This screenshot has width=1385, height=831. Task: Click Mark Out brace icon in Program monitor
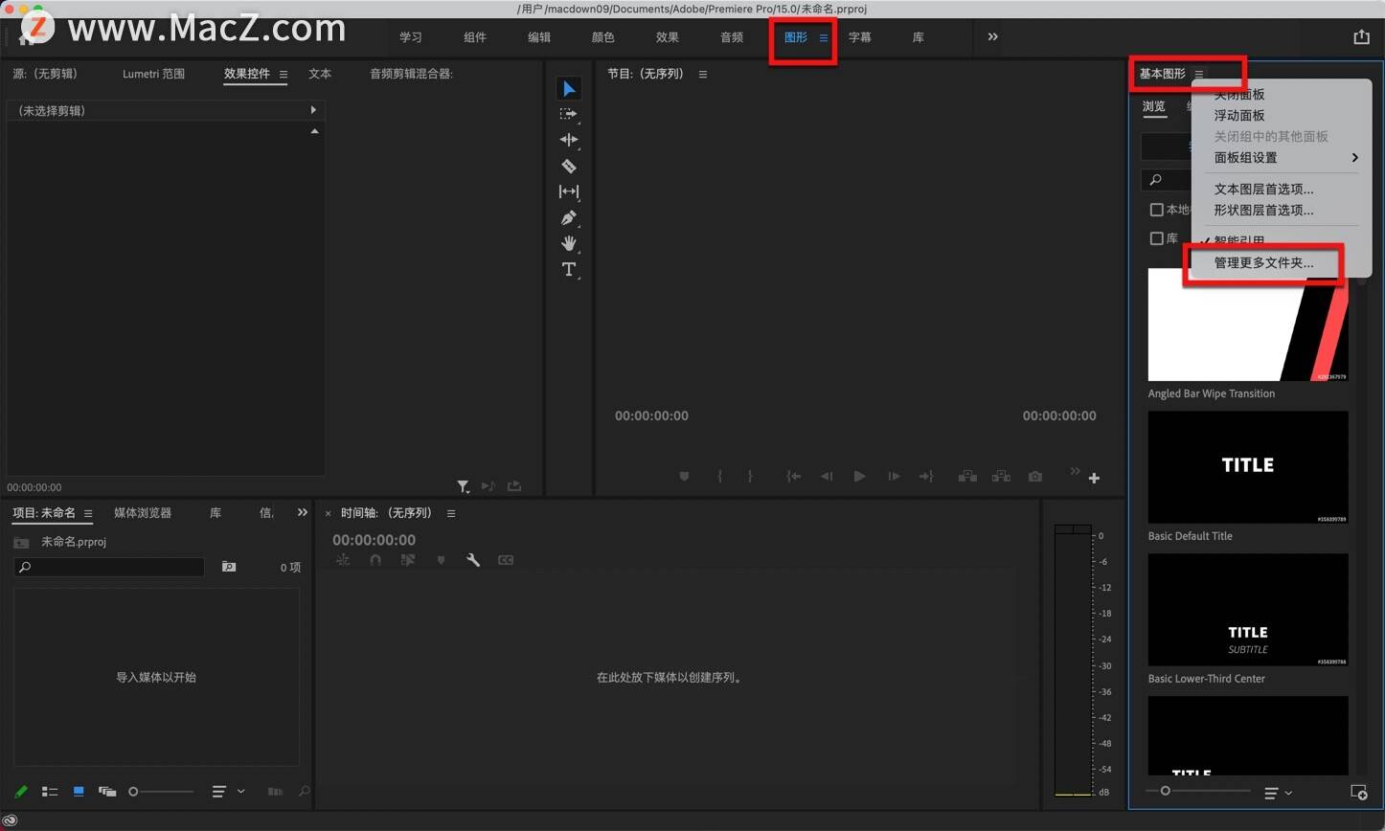[x=750, y=477]
